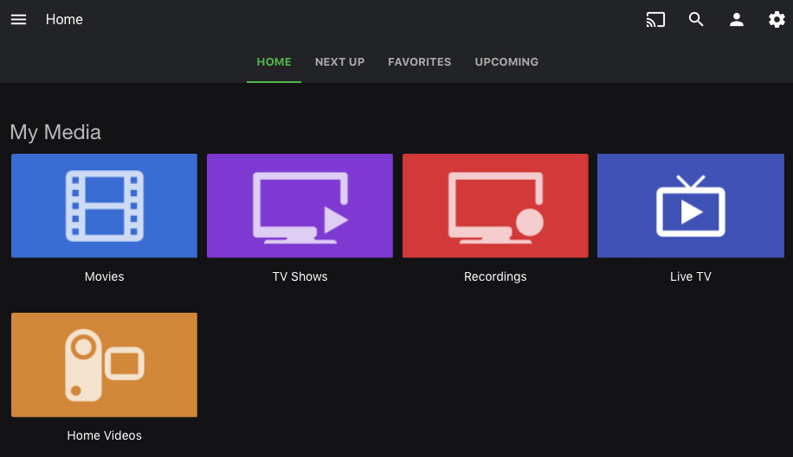Open the user profile icon
793x457 pixels.
pyautogui.click(x=737, y=20)
